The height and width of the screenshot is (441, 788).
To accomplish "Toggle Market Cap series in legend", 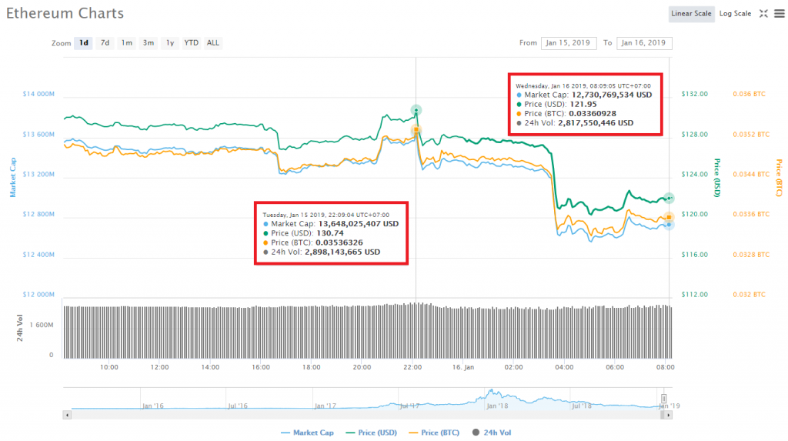I will (307, 433).
